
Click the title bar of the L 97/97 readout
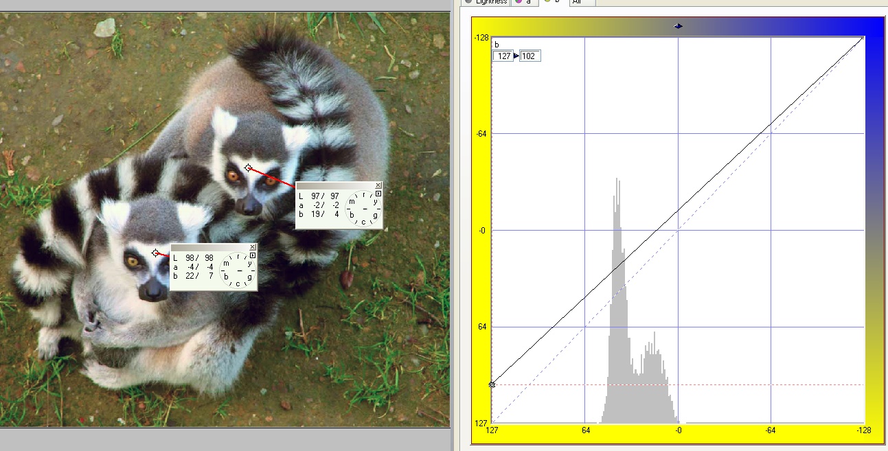pyautogui.click(x=334, y=185)
